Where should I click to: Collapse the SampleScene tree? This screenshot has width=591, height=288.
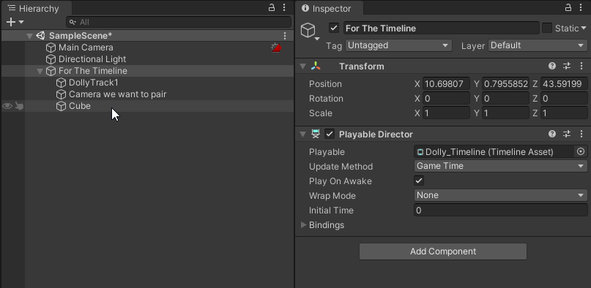[29, 36]
